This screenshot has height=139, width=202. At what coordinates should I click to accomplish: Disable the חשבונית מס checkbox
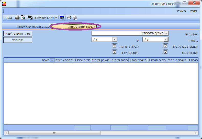coord(166,52)
